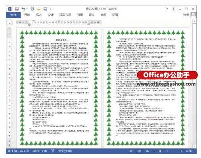Click the Word application icon in title bar

[10, 9]
